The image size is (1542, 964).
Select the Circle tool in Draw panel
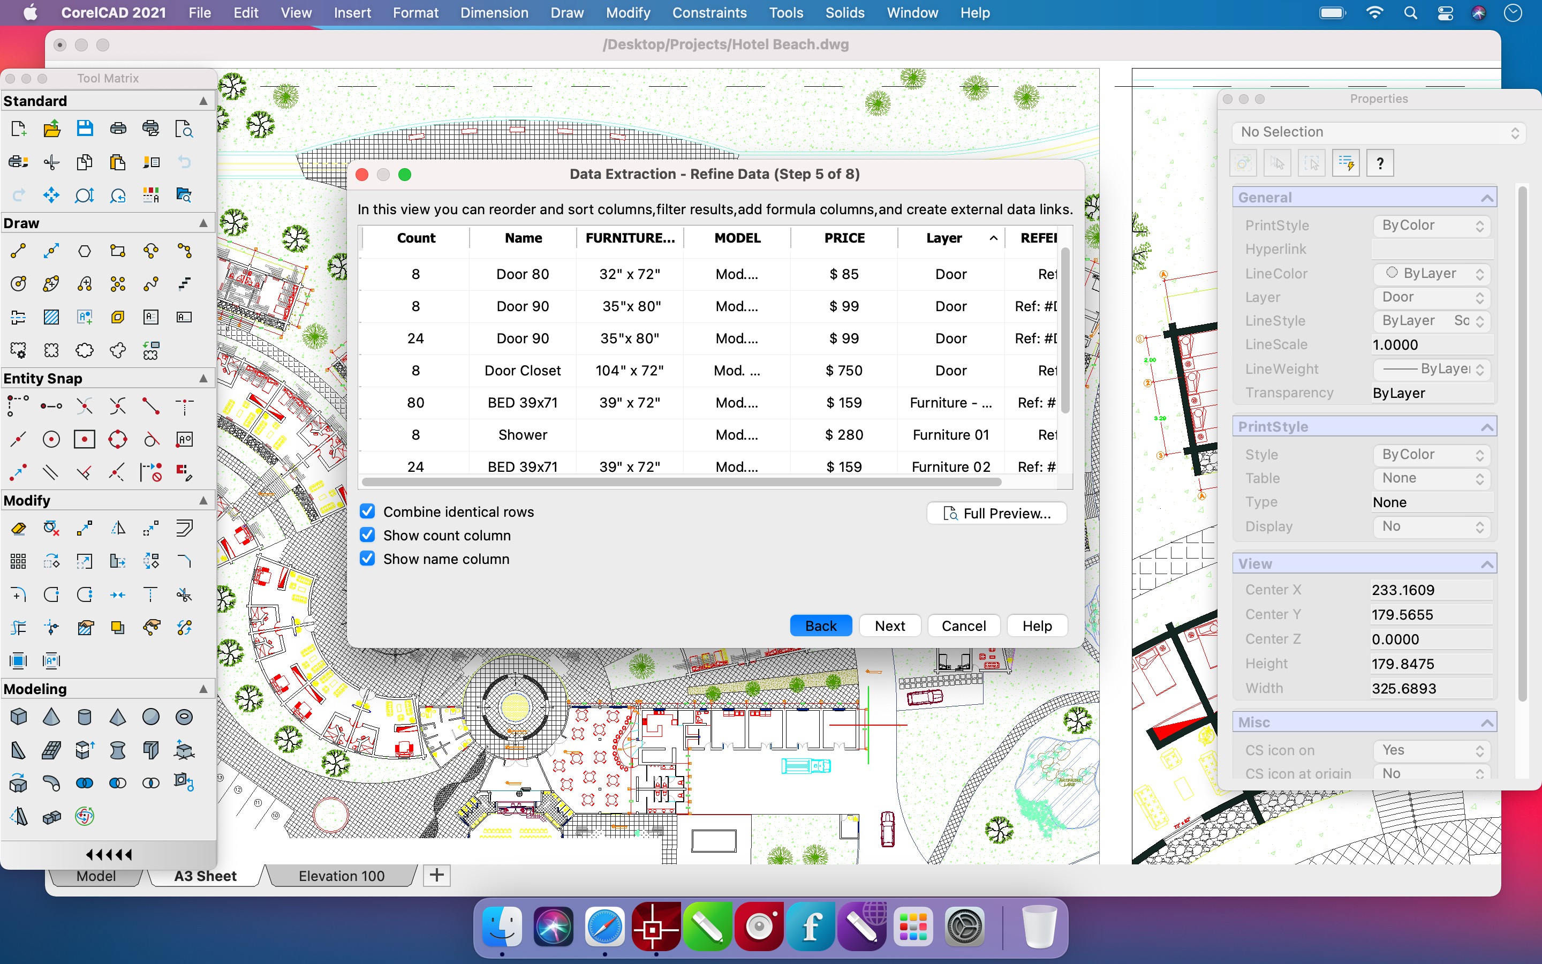[18, 283]
